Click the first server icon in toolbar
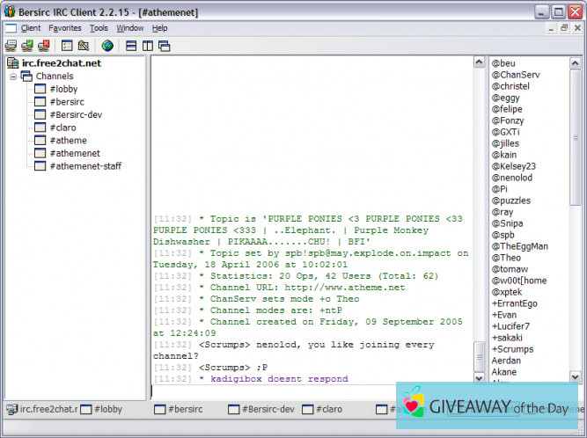The image size is (587, 438). tap(11, 45)
